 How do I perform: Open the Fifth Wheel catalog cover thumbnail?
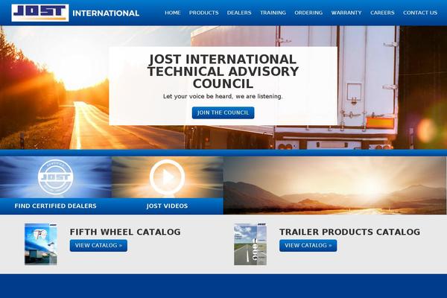tap(41, 244)
